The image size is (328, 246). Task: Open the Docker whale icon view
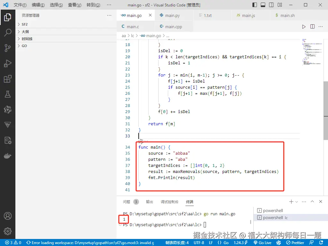pyautogui.click(x=8, y=156)
